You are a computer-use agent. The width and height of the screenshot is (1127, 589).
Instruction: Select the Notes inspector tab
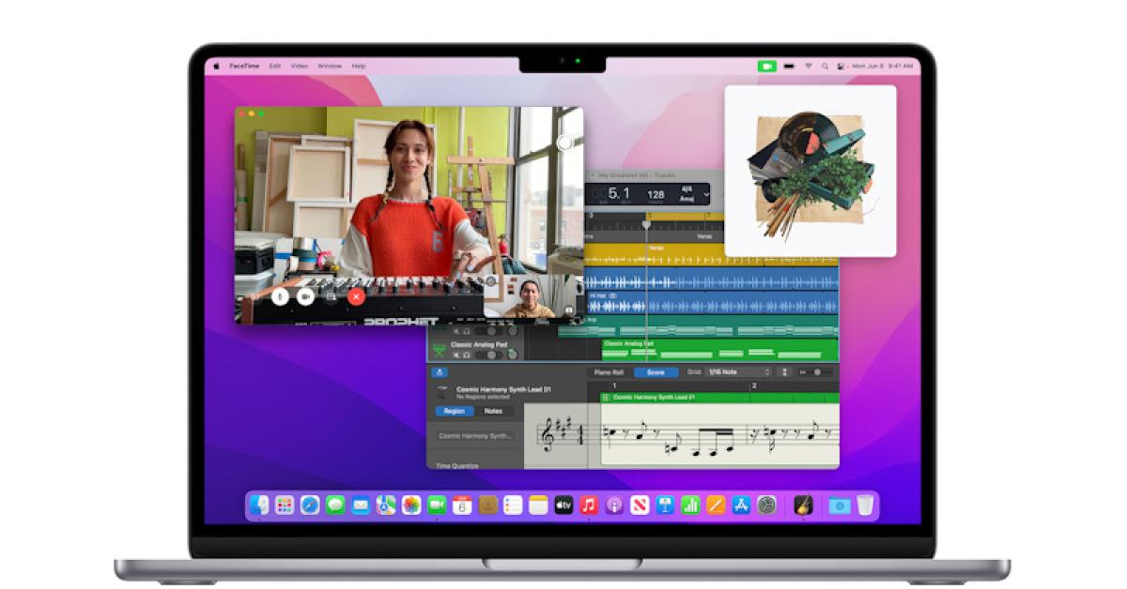[493, 411]
